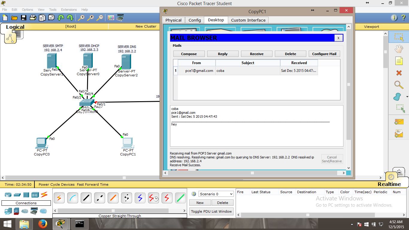Click Toggle PDU List Window

tap(211, 211)
